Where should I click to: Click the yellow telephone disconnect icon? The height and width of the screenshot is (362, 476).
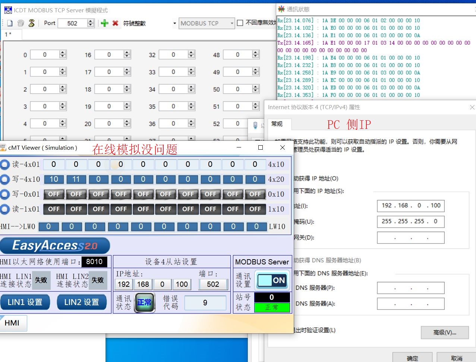(32, 23)
